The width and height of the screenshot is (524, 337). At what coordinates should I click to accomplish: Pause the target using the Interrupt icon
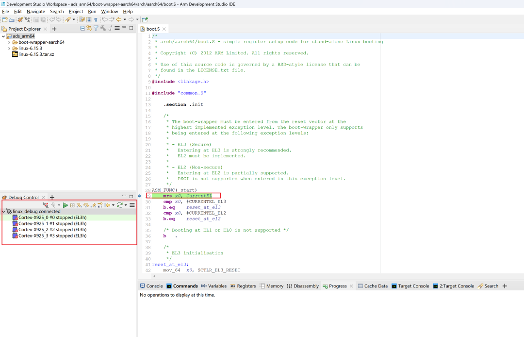pos(73,205)
